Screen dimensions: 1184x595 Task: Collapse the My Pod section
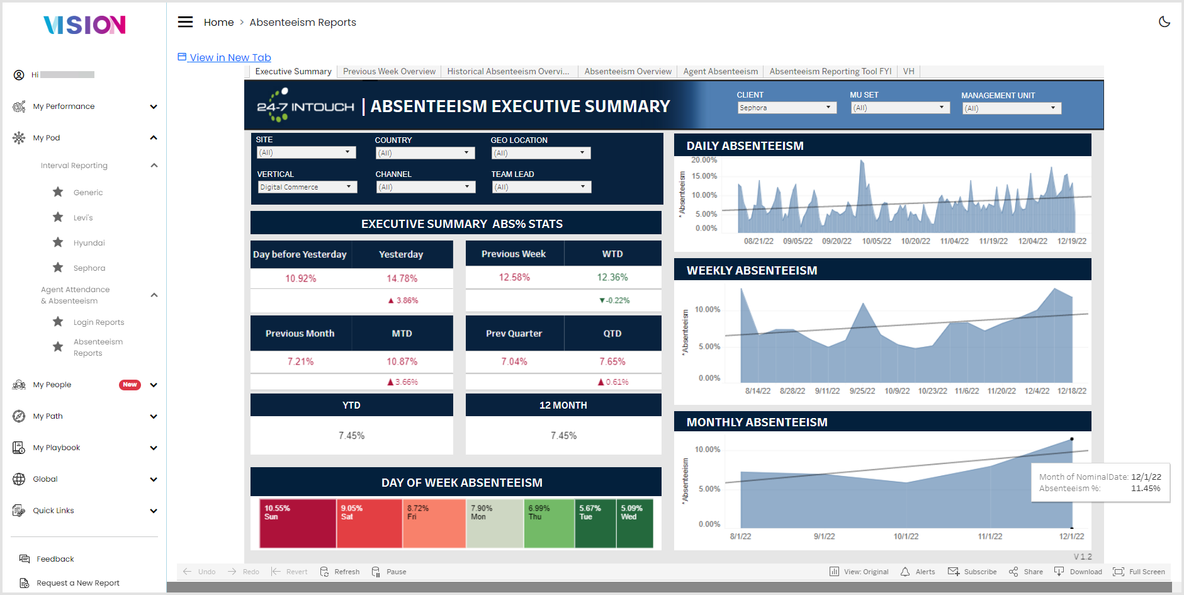tap(154, 138)
